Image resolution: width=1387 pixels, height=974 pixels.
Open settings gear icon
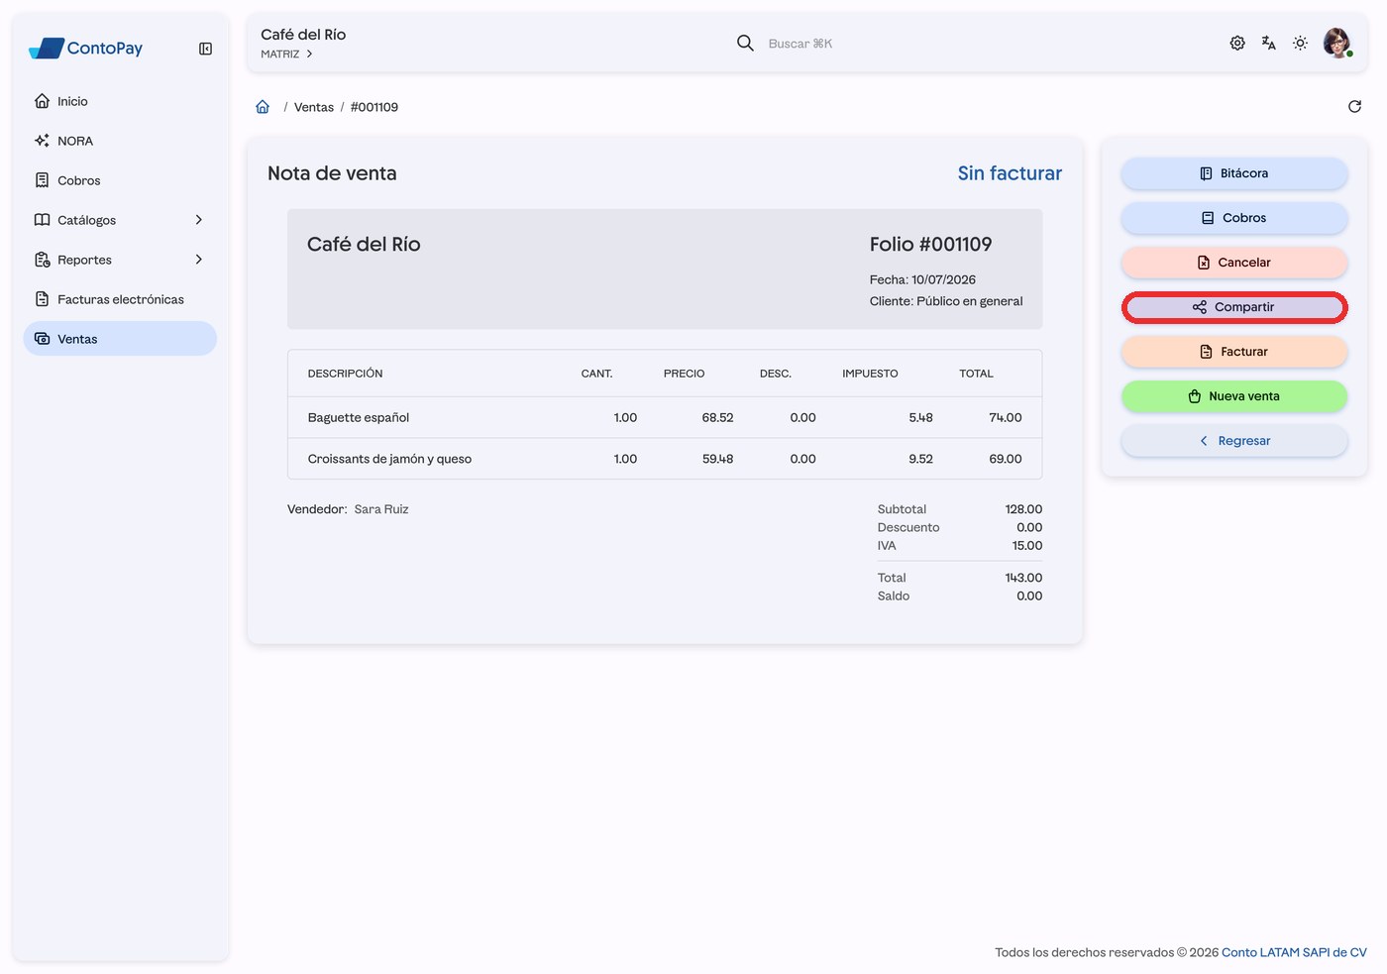tap(1237, 43)
